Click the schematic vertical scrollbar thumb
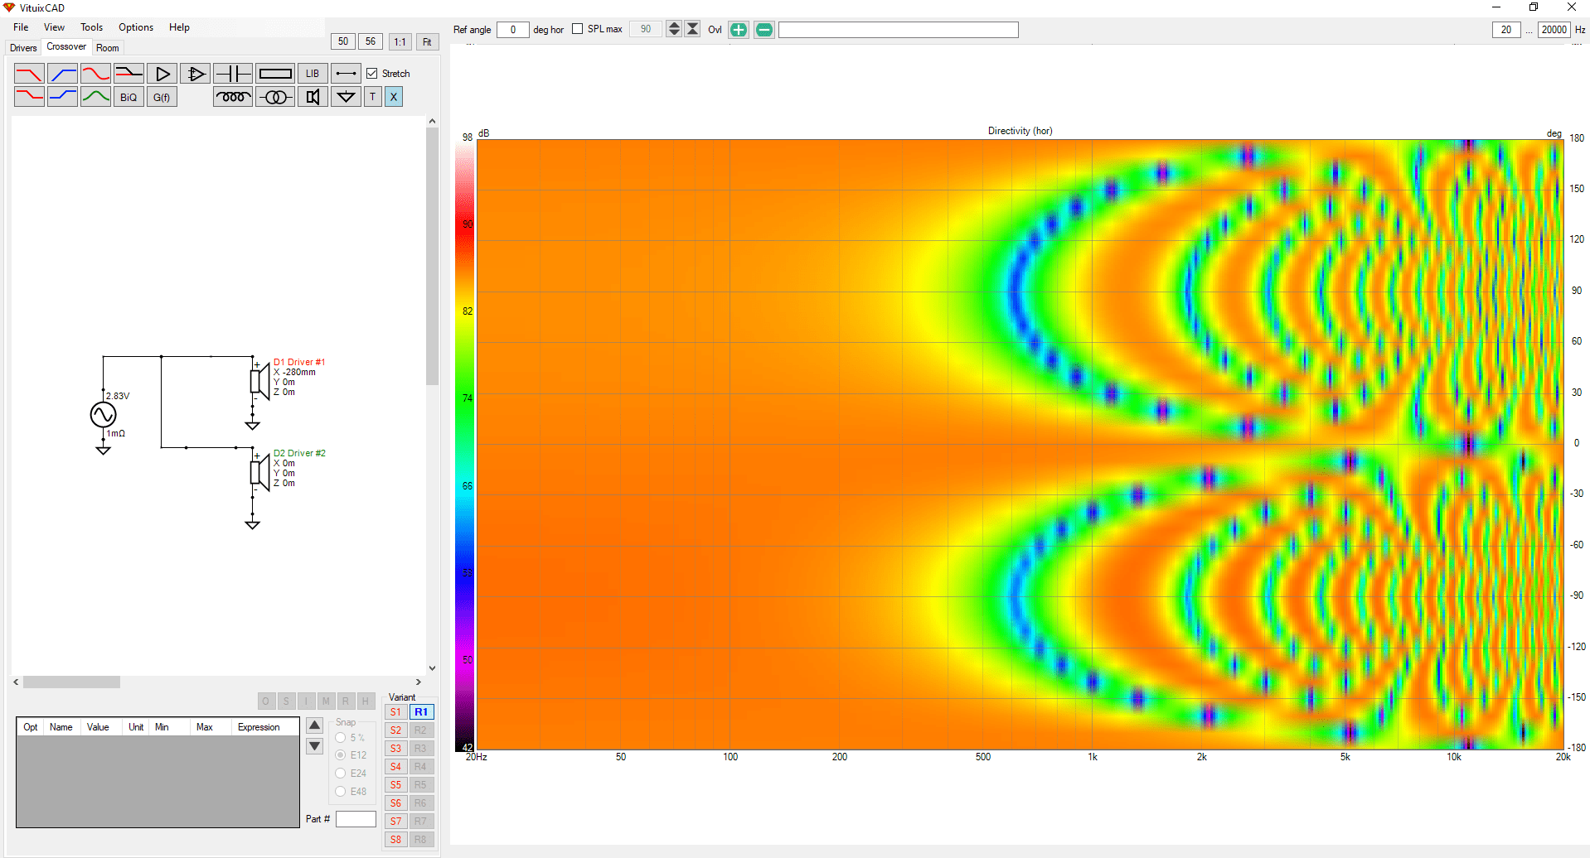The width and height of the screenshot is (1590, 858). (x=432, y=257)
